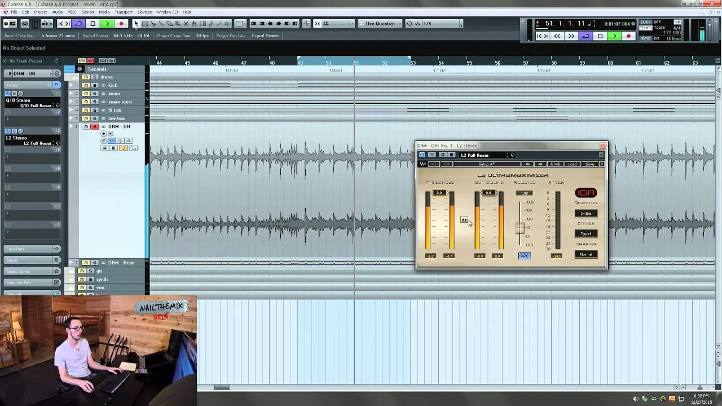Click ruler position at bar 57
The height and width of the screenshot is (406, 722).
tap(526, 63)
